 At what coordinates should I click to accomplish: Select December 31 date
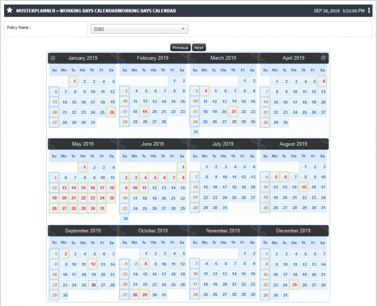[284, 295]
